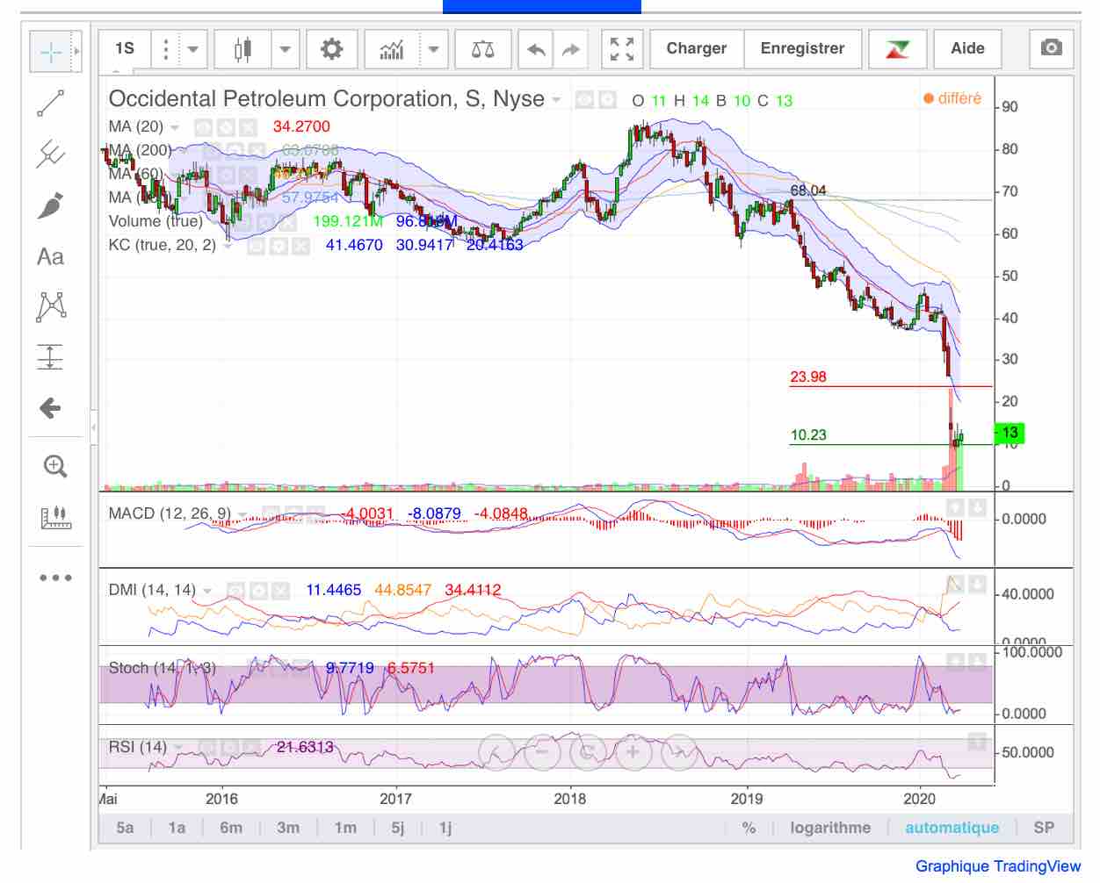This screenshot has width=1100, height=883.
Task: Move the DMI pane down
Action: point(978,584)
